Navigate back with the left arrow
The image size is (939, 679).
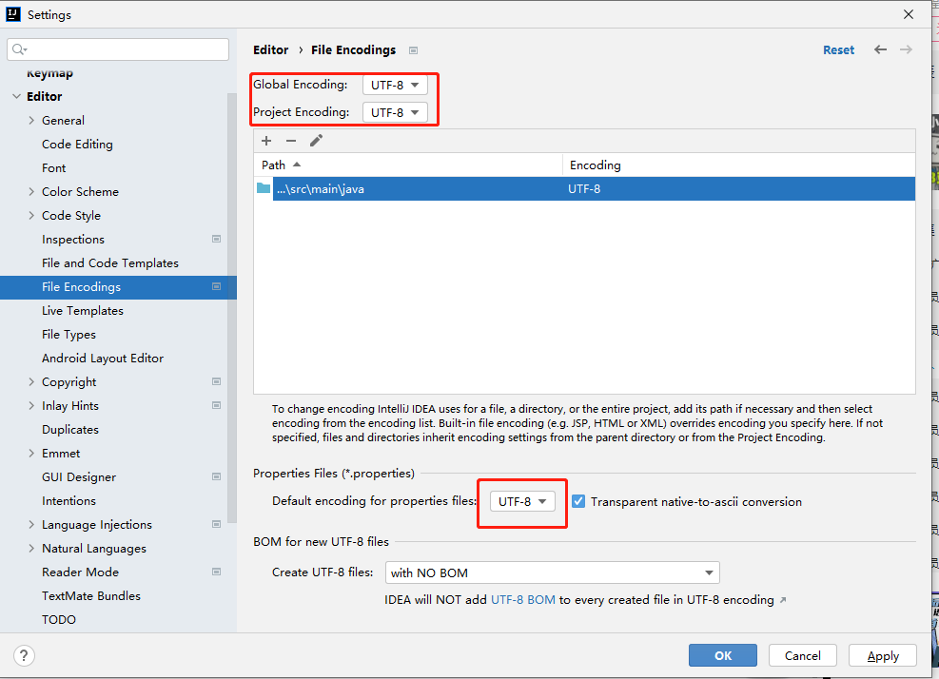[x=880, y=49]
